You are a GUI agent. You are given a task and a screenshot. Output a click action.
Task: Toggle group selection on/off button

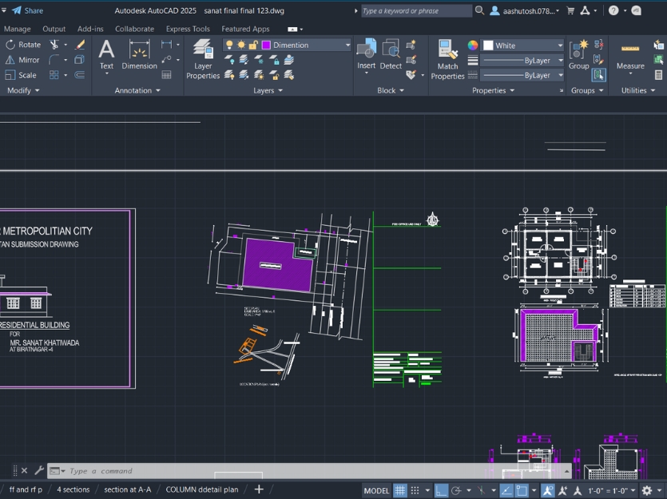[599, 75]
